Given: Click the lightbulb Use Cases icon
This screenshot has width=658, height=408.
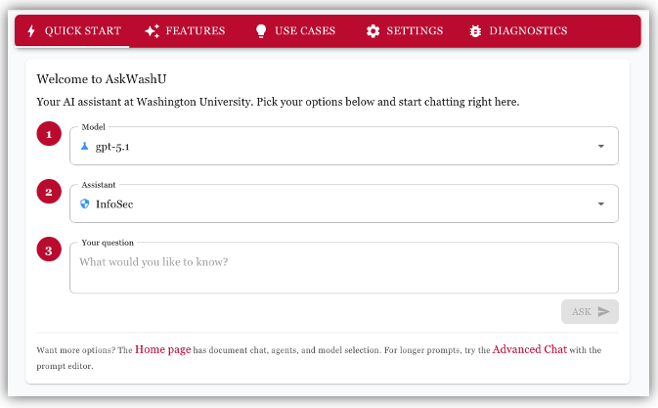Looking at the screenshot, I should [261, 31].
